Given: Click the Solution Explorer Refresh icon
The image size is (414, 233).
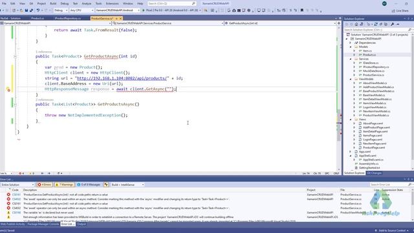Looking at the screenshot, I should pos(376,25).
